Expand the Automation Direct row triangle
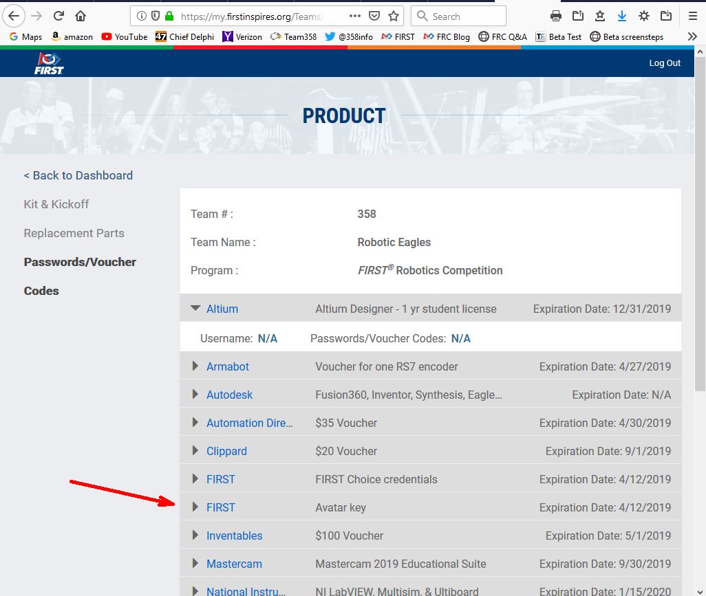Viewport: 706px width, 596px height. 195,422
